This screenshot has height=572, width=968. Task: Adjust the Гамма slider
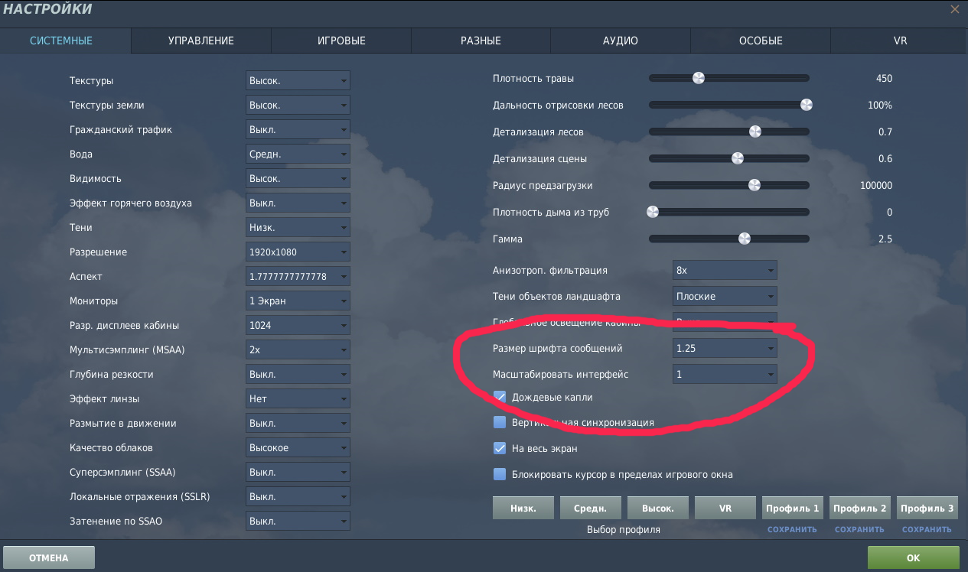tap(728, 239)
